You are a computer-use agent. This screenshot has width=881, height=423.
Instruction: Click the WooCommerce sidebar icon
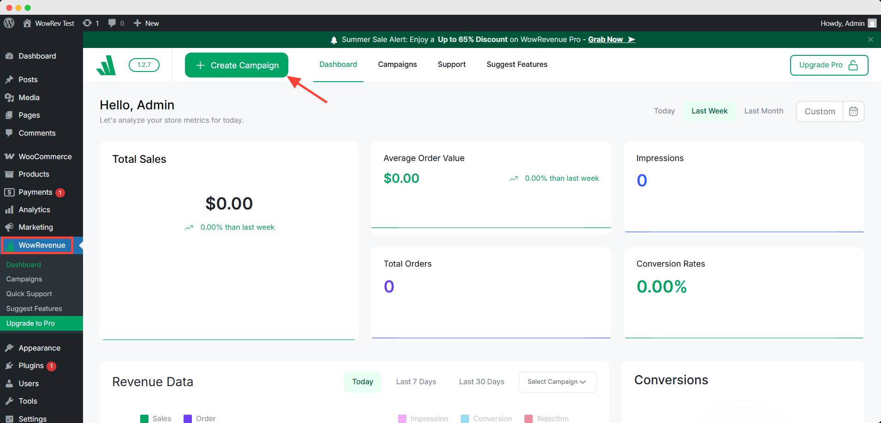click(9, 156)
